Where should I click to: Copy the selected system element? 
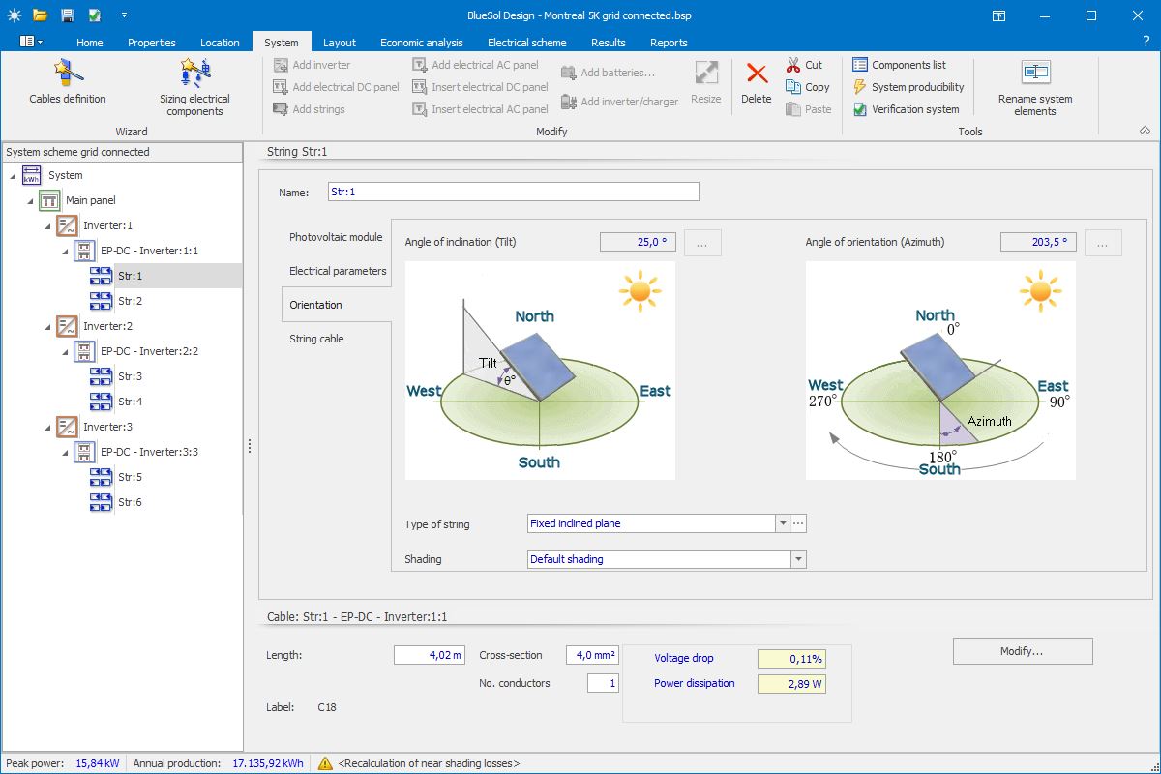[807, 87]
